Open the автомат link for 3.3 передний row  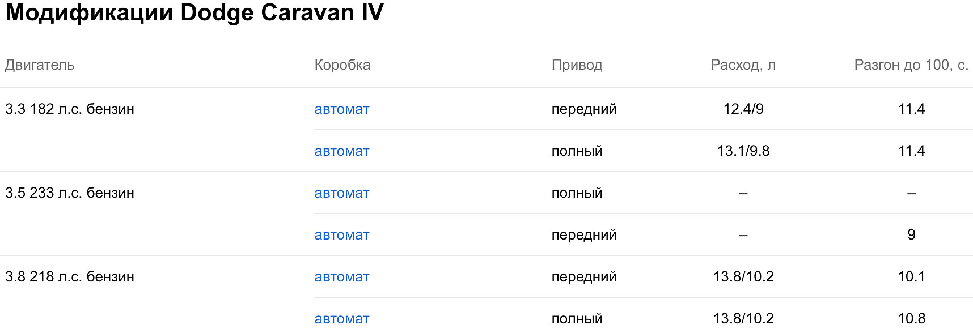[341, 109]
